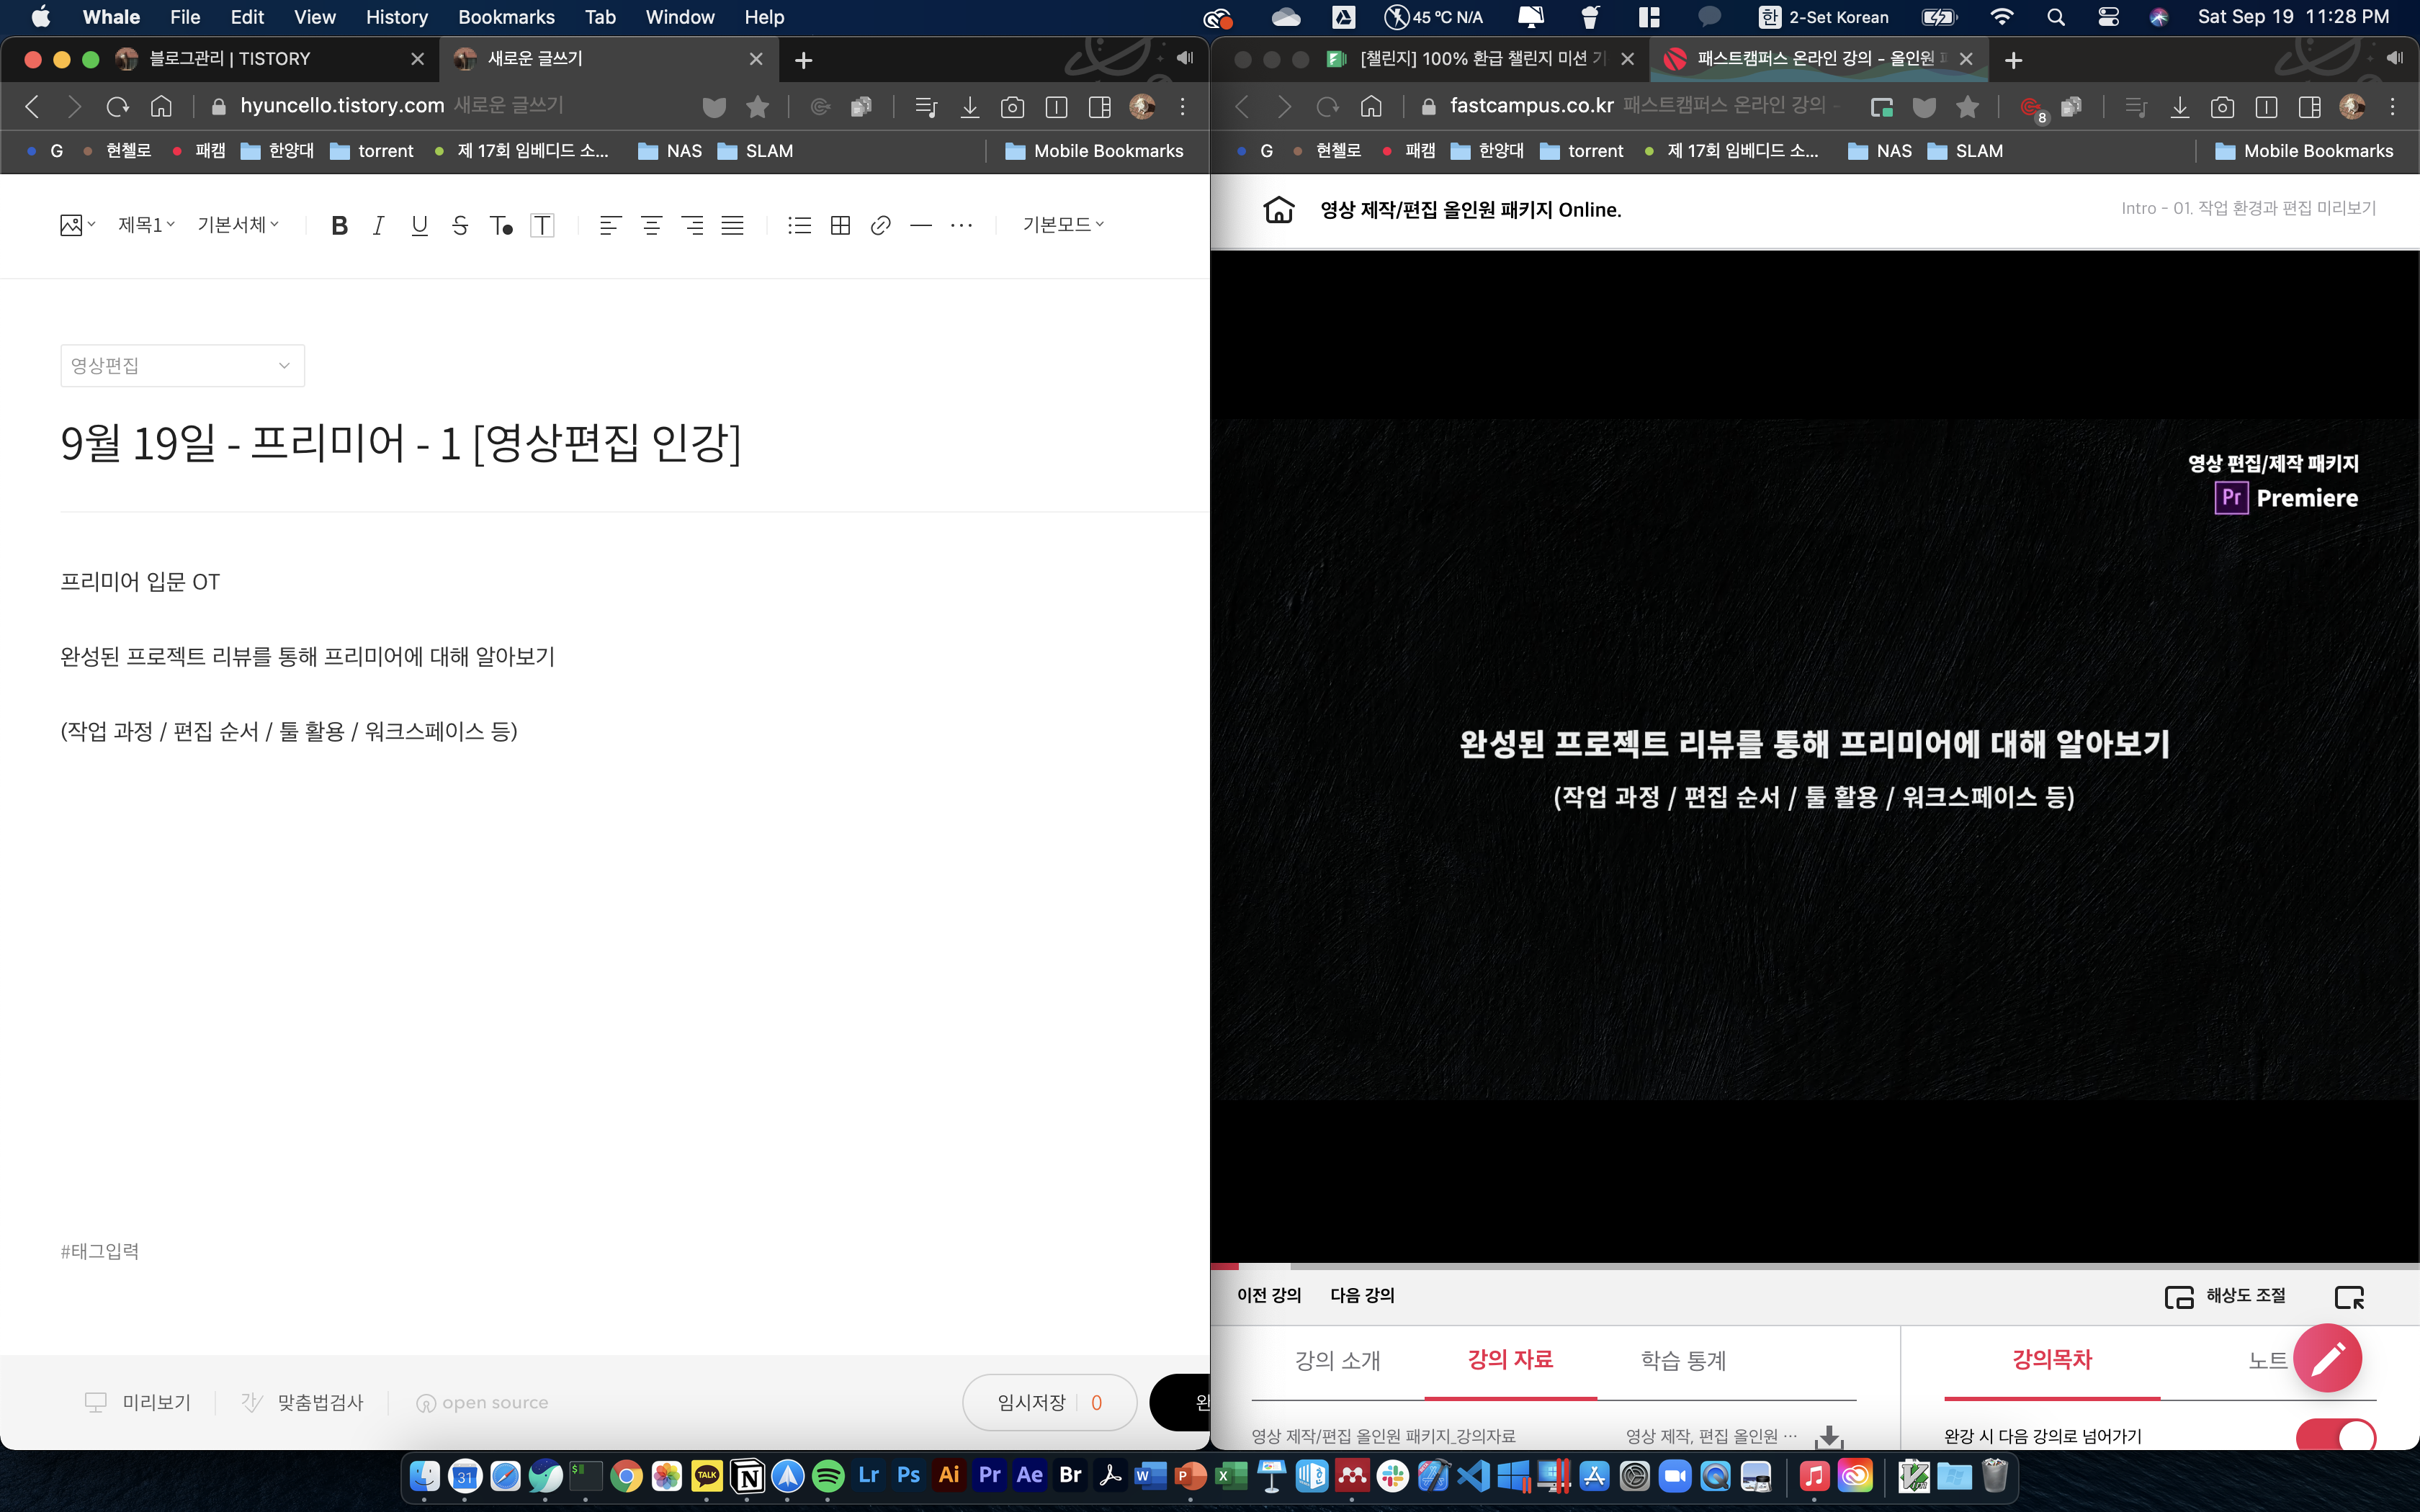
Task: Toggle auto-advance to next lecture switch
Action: 2336,1436
